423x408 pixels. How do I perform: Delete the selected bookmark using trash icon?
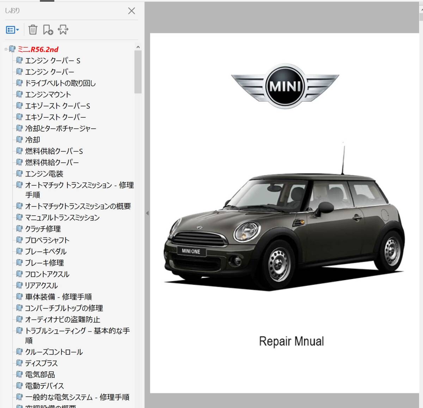click(33, 30)
